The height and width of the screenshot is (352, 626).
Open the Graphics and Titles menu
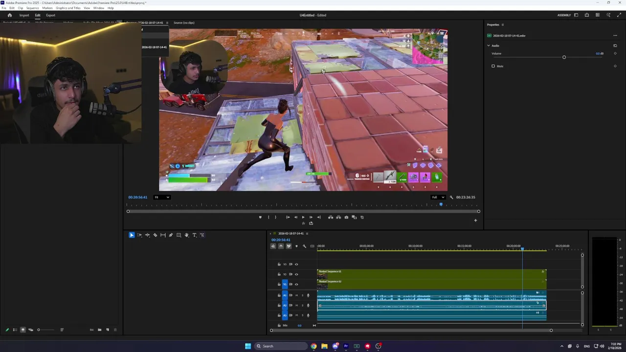tap(68, 8)
